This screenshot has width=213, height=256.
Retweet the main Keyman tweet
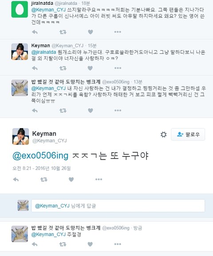43,180
